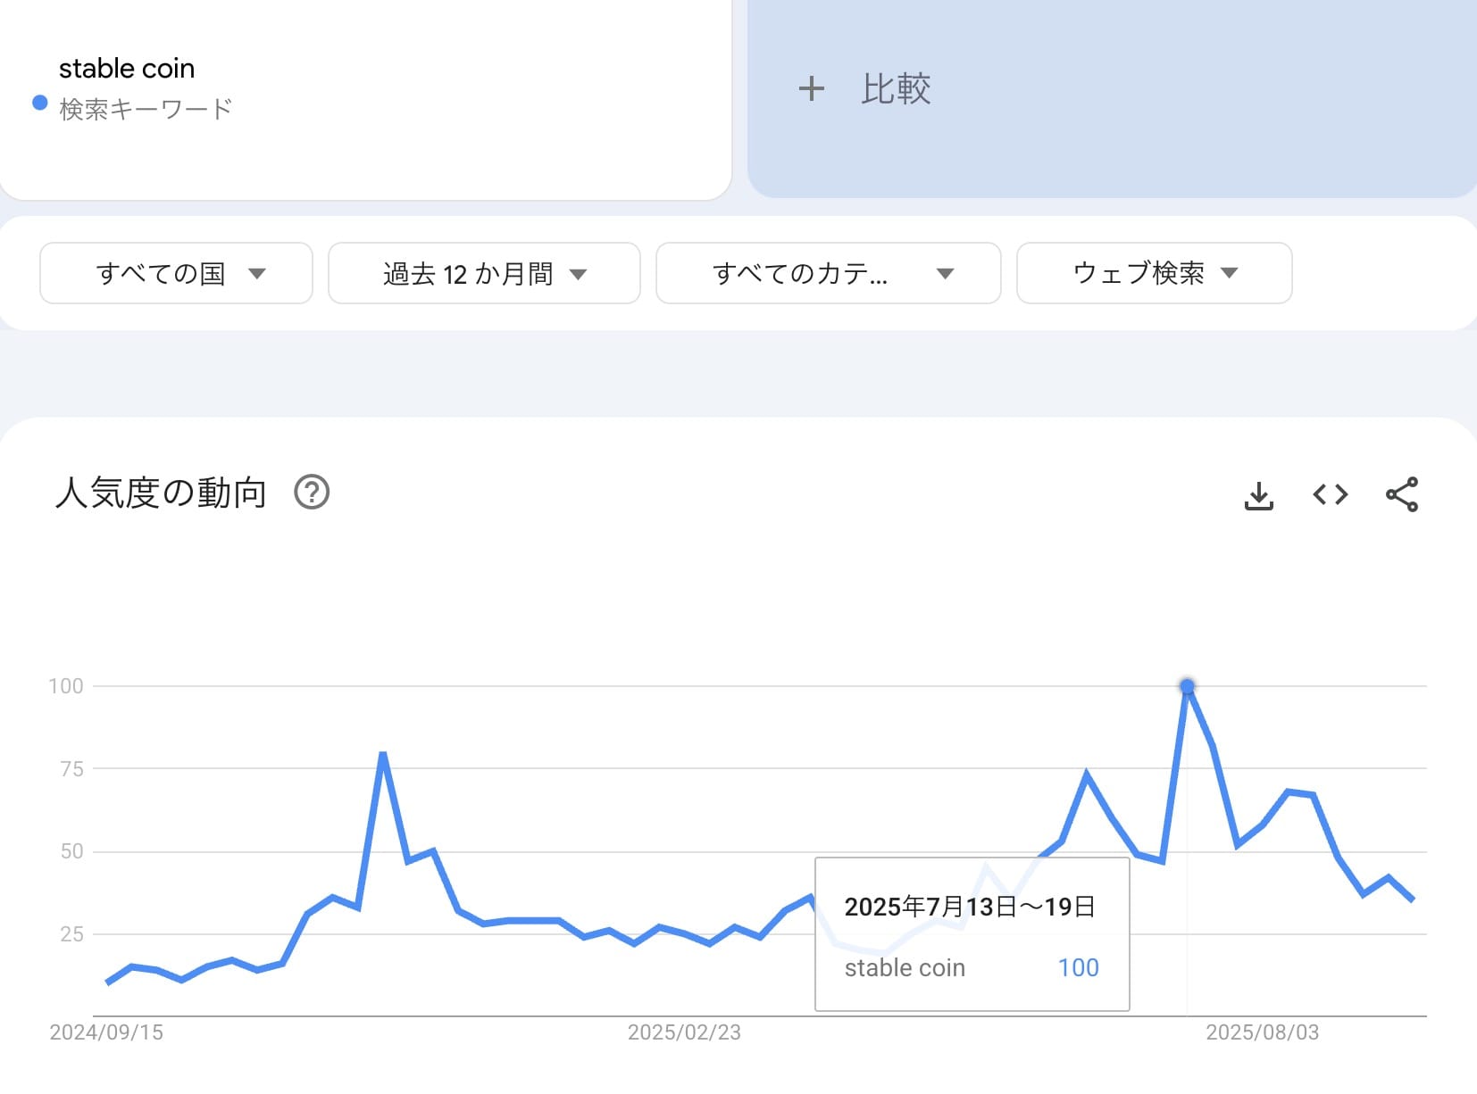1477x1094 pixels.
Task: Click the 人気度の動向 chart heading
Action: (x=162, y=493)
